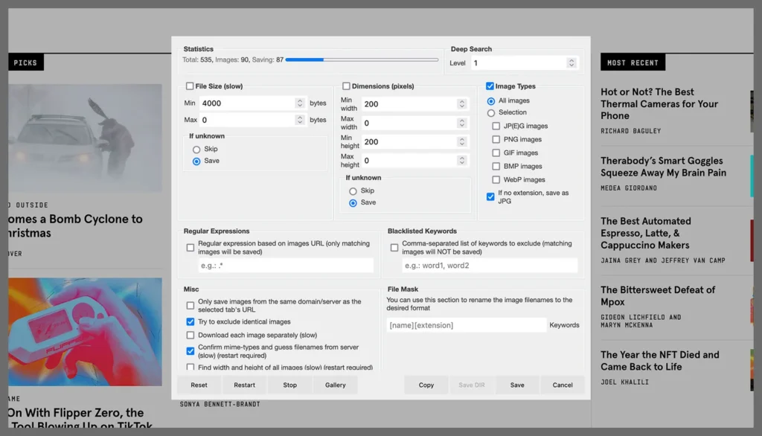Image resolution: width=762 pixels, height=436 pixels.
Task: Enable the File Size (slow) checkbox
Action: (190, 86)
